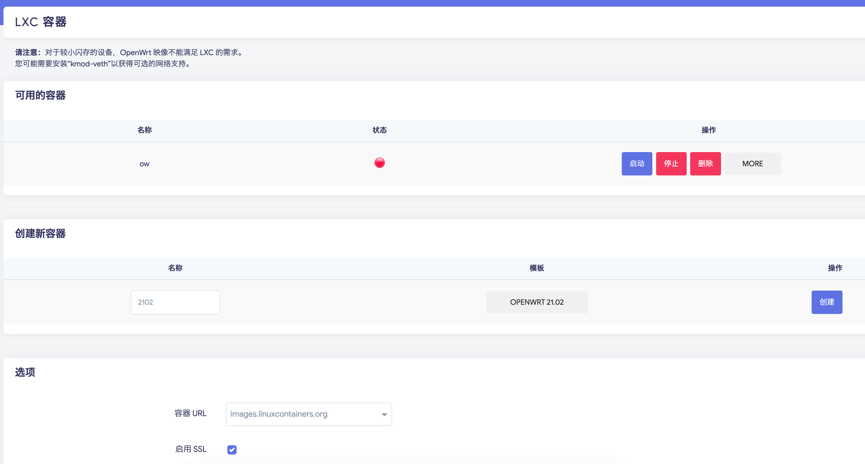Click the container name ow
The height and width of the screenshot is (464, 865).
click(144, 164)
